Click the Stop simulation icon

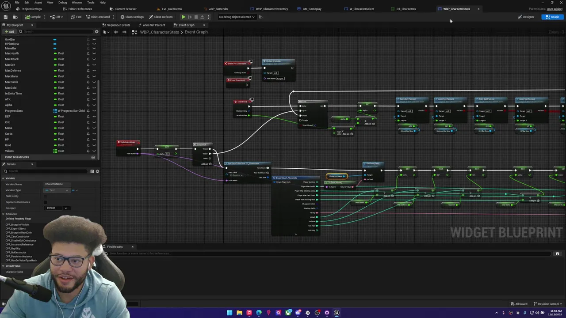pyautogui.click(x=196, y=17)
